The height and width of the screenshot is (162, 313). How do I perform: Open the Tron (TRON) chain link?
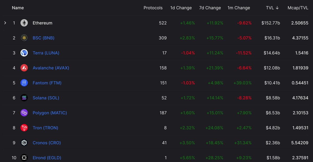point(45,128)
